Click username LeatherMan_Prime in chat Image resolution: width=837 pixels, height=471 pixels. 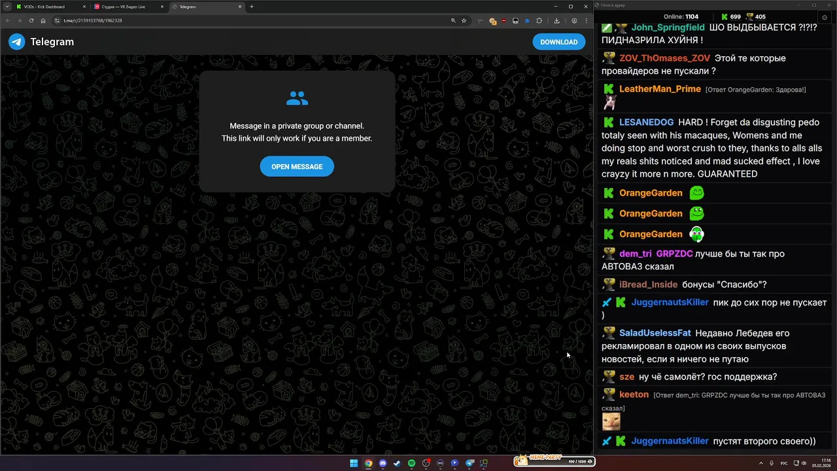point(660,89)
